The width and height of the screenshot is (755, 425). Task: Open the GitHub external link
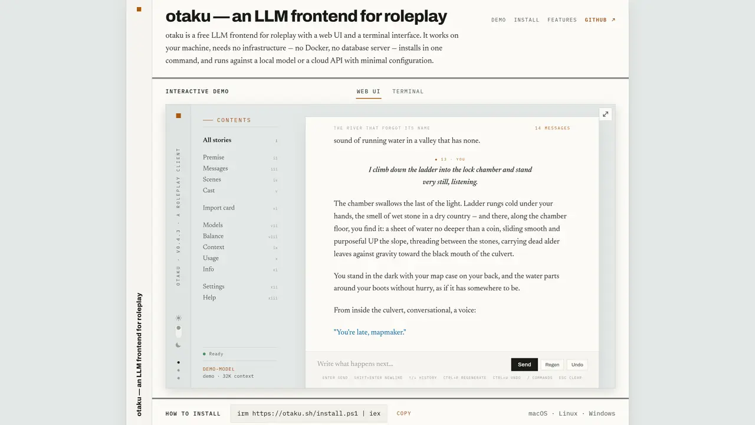[600, 20]
